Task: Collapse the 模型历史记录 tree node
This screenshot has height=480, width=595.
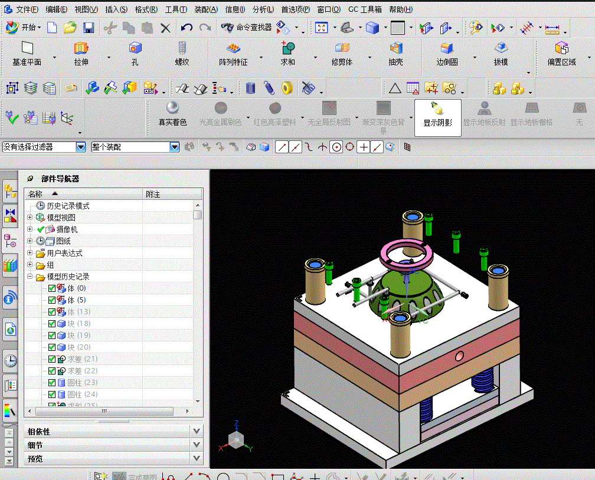Action: coord(30,277)
